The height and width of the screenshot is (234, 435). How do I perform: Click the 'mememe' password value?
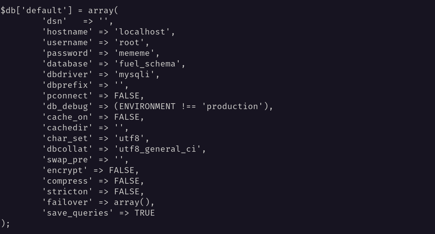[x=134, y=53]
